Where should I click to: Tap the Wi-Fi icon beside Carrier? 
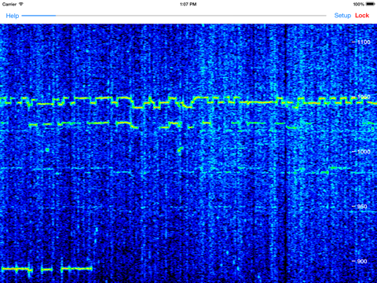(21, 4)
